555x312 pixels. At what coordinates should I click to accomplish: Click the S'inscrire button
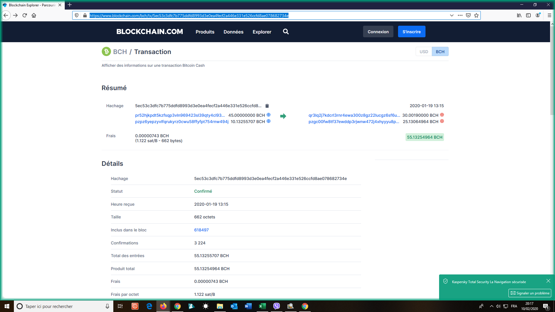(x=411, y=32)
